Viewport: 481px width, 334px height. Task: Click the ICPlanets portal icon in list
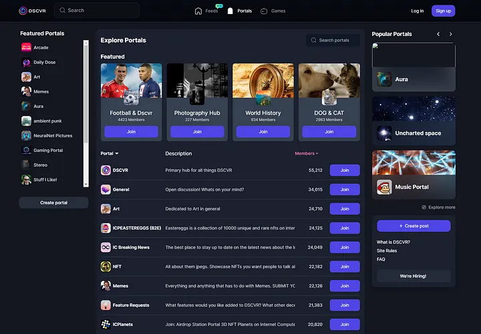[106, 325]
